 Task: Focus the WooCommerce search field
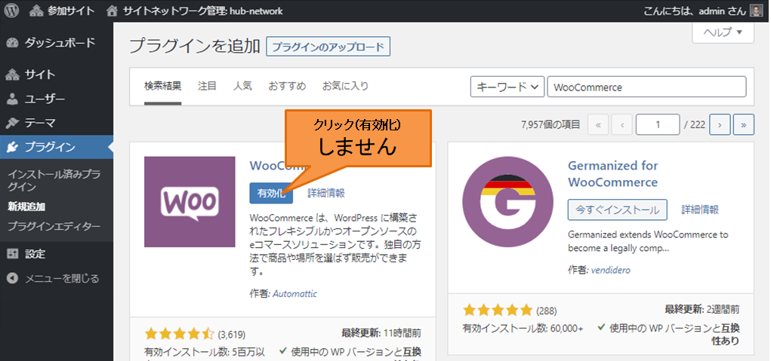[646, 87]
